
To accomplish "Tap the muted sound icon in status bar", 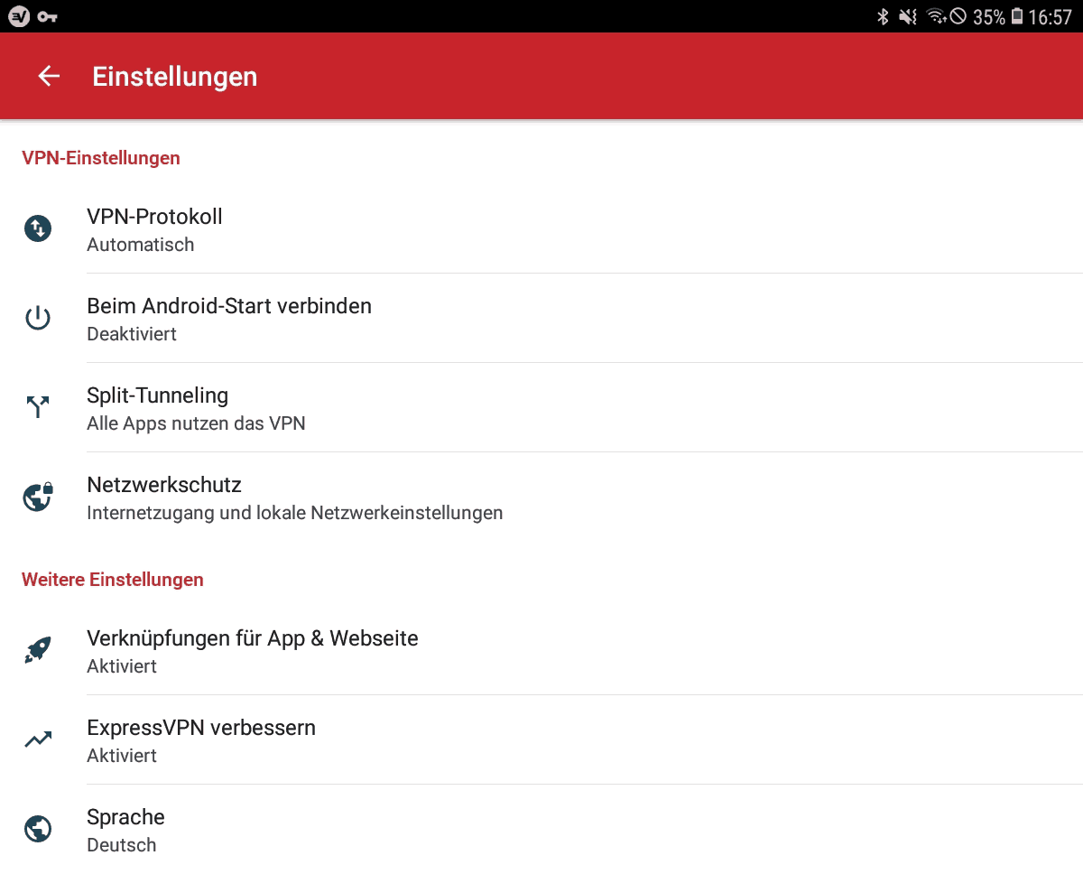I will 908,16.
